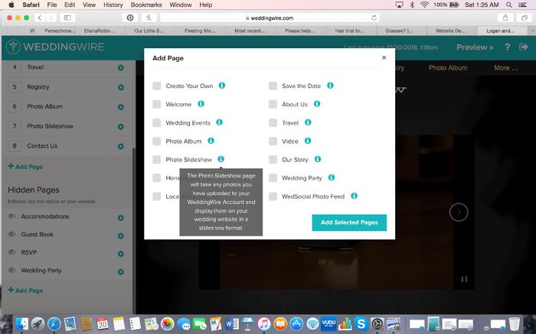Viewport: 536px width, 334px height.
Task: Click the weddingwire.com address bar
Action: point(270,17)
